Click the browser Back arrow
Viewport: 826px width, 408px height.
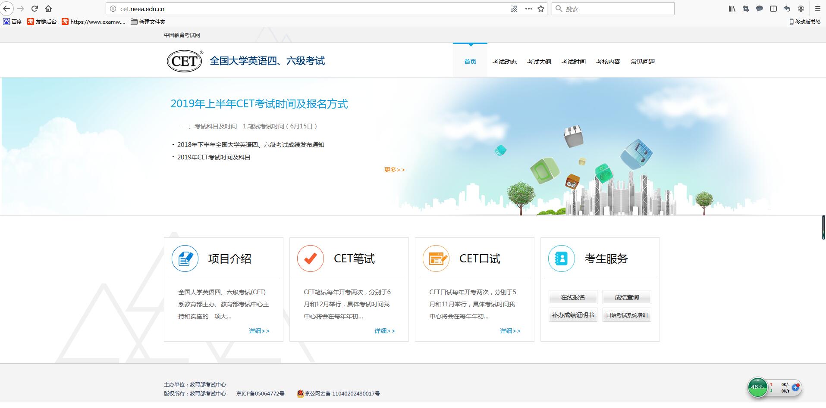tap(6, 9)
